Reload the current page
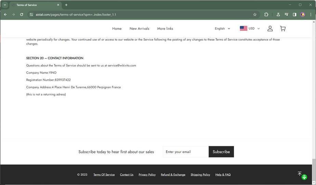The image size is (316, 185). click(22, 14)
